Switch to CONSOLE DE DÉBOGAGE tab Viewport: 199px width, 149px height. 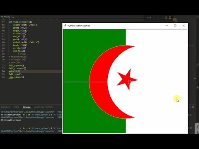(44, 107)
